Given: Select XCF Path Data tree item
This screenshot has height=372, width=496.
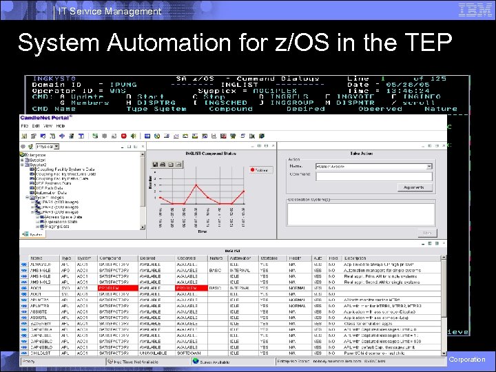Looking at the screenshot, I should tap(51, 188).
